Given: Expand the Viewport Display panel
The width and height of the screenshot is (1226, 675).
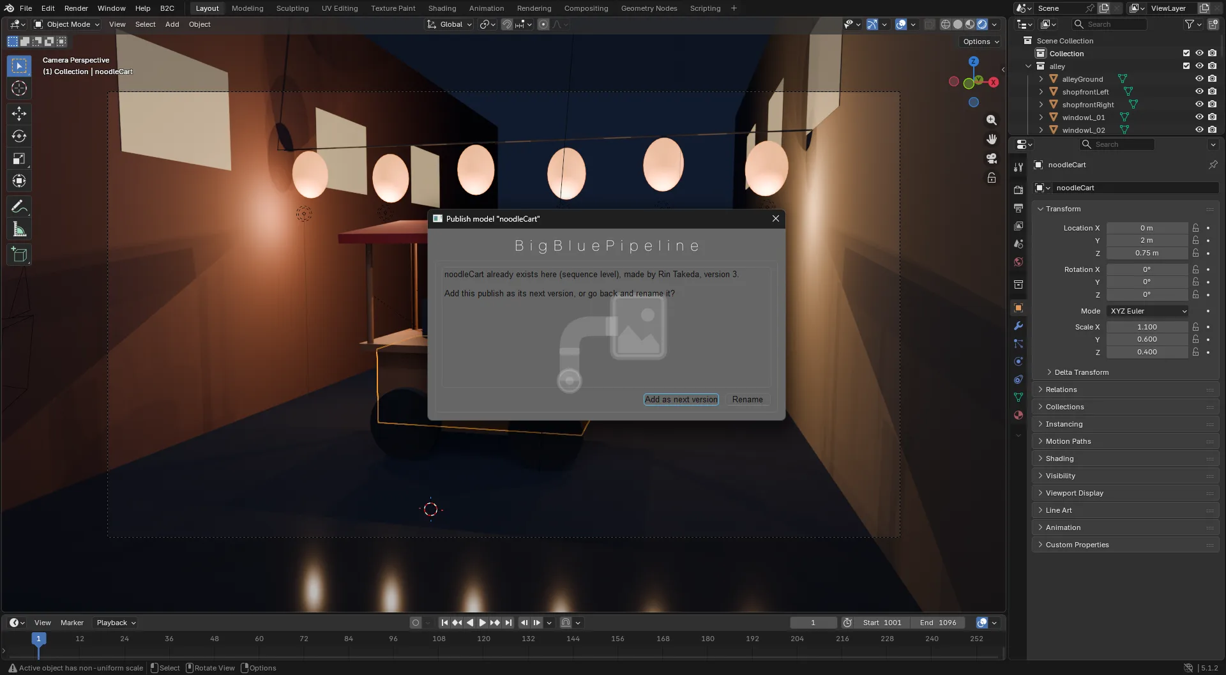Looking at the screenshot, I should point(1125,493).
